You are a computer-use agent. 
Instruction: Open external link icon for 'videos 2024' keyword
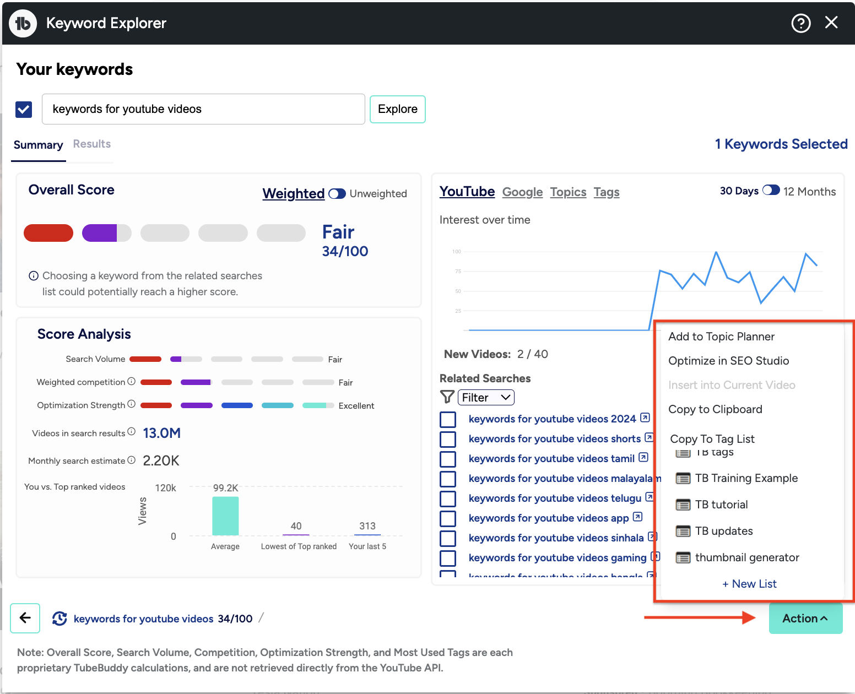tap(645, 418)
